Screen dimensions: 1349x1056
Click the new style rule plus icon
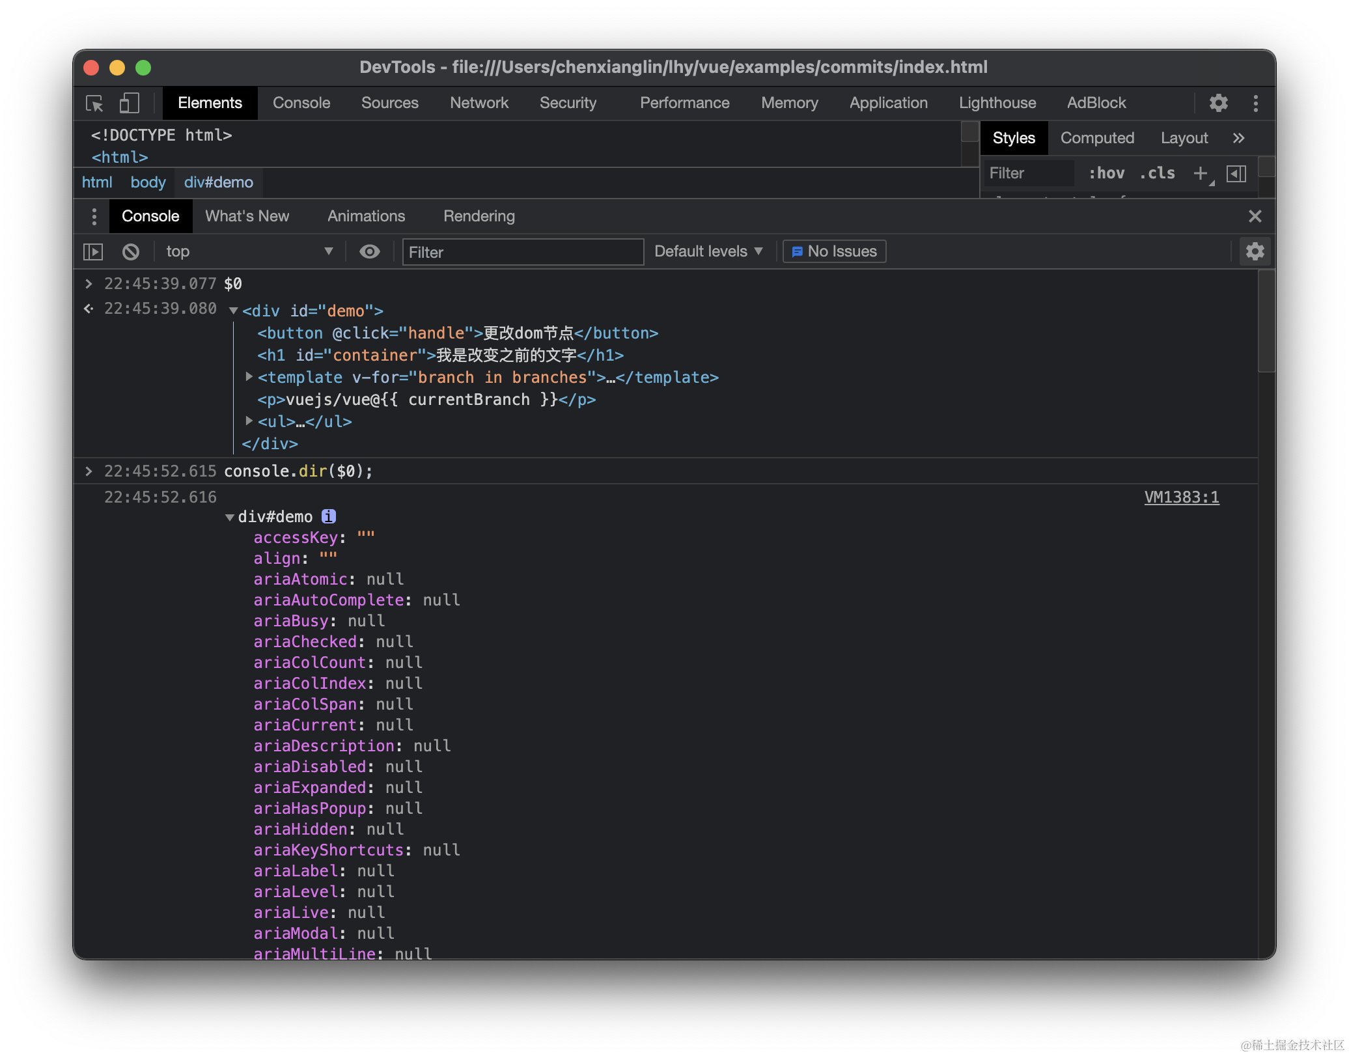tap(1200, 173)
